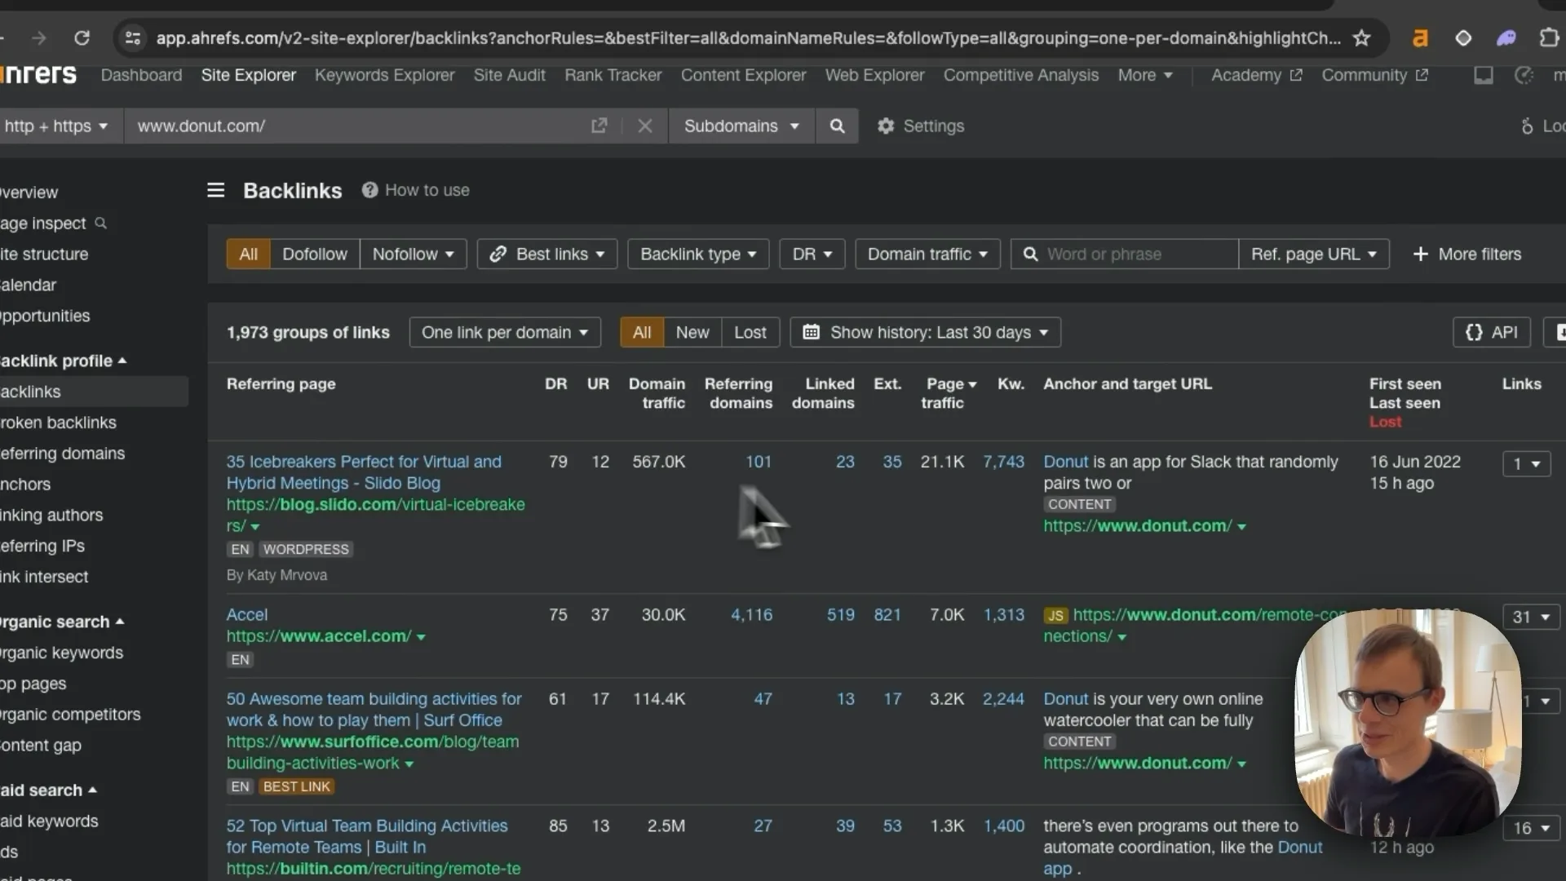
Task: Clear the www.donut.com search field
Action: click(644, 126)
